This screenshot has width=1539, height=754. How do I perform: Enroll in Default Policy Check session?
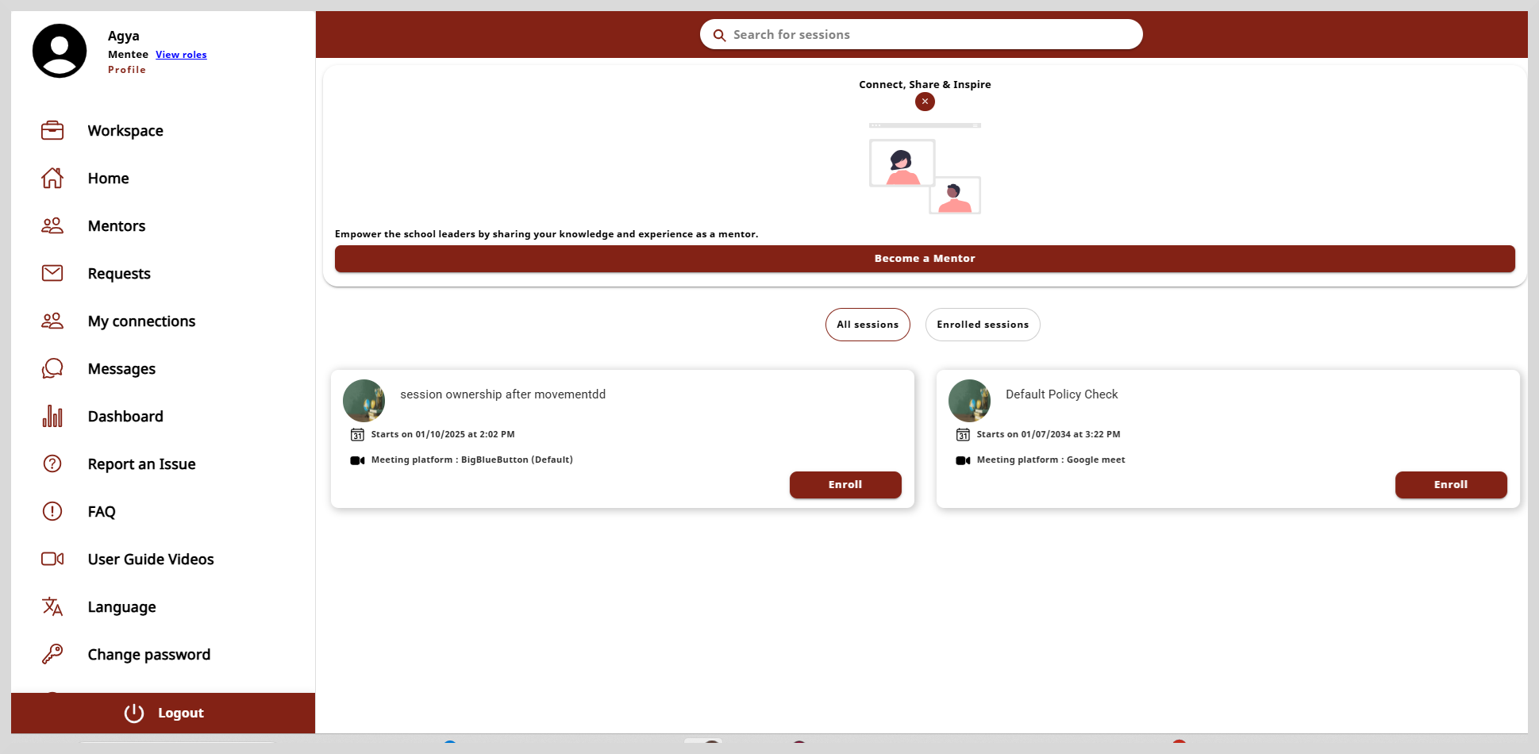click(x=1451, y=485)
